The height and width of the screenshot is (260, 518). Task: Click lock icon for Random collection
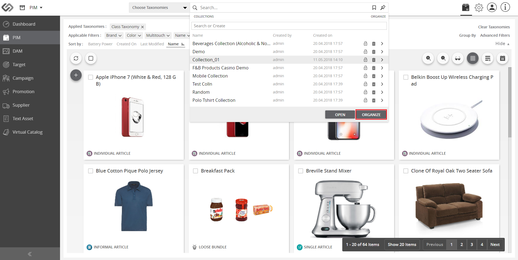[x=366, y=92]
